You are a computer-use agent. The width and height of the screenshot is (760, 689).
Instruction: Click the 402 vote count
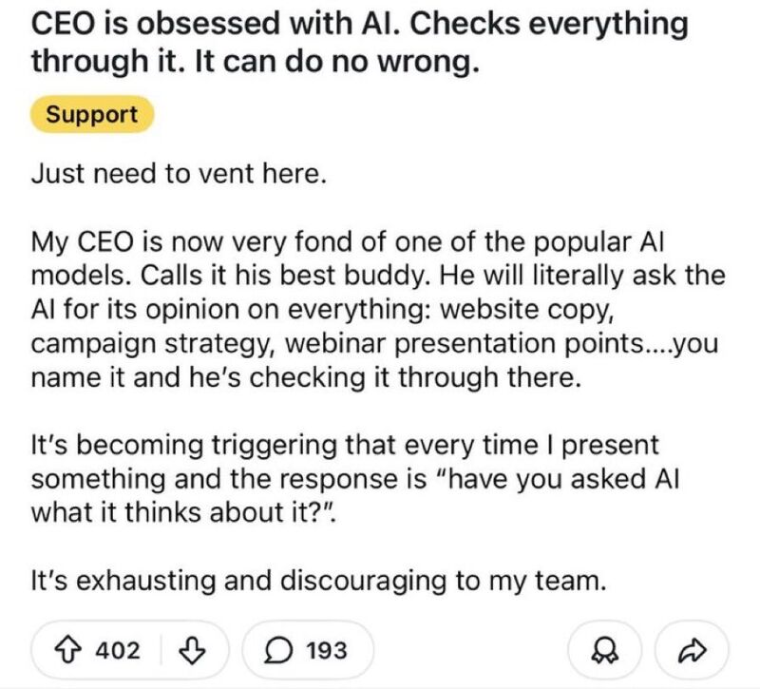pyautogui.click(x=119, y=650)
